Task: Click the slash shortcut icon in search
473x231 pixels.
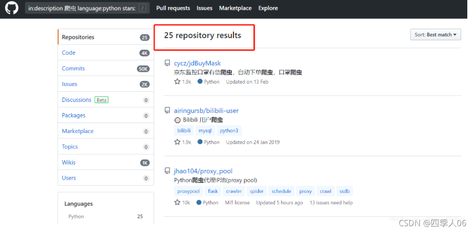Action: (x=142, y=8)
